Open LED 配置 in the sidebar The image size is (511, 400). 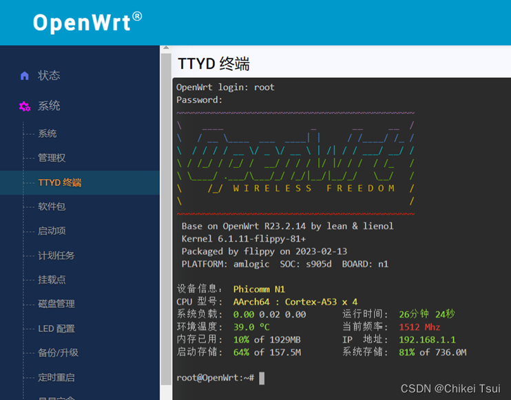[x=56, y=328]
